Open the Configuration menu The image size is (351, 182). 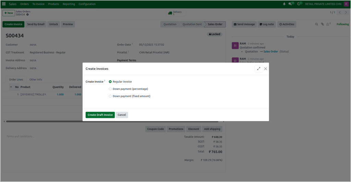pyautogui.click(x=87, y=4)
